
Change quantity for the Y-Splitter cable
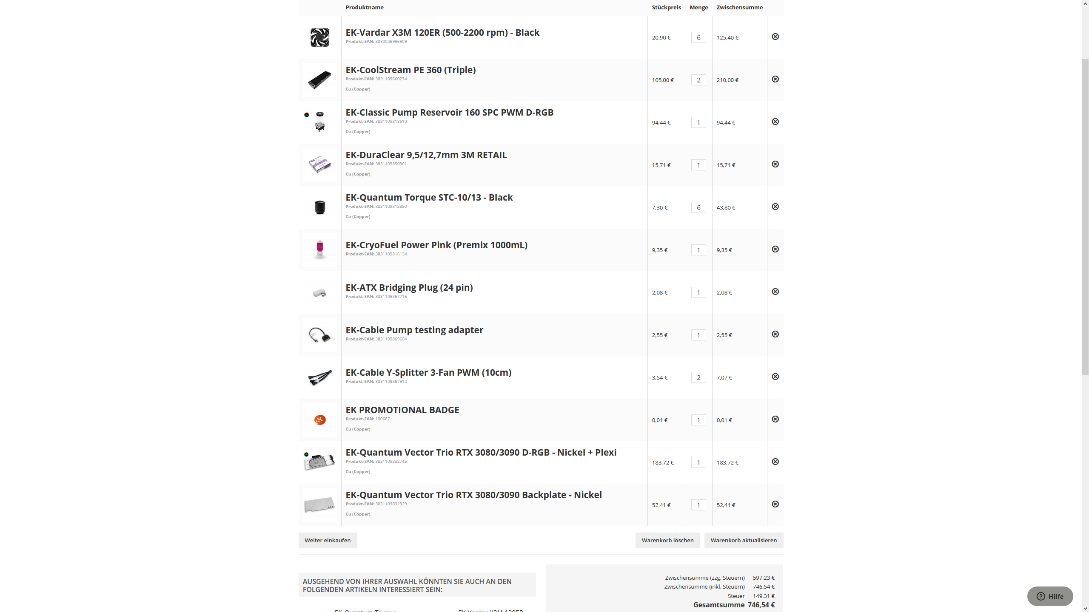tap(698, 377)
